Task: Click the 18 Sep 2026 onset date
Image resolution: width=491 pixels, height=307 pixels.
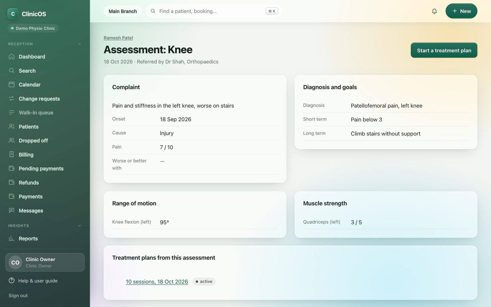Action: [175, 119]
